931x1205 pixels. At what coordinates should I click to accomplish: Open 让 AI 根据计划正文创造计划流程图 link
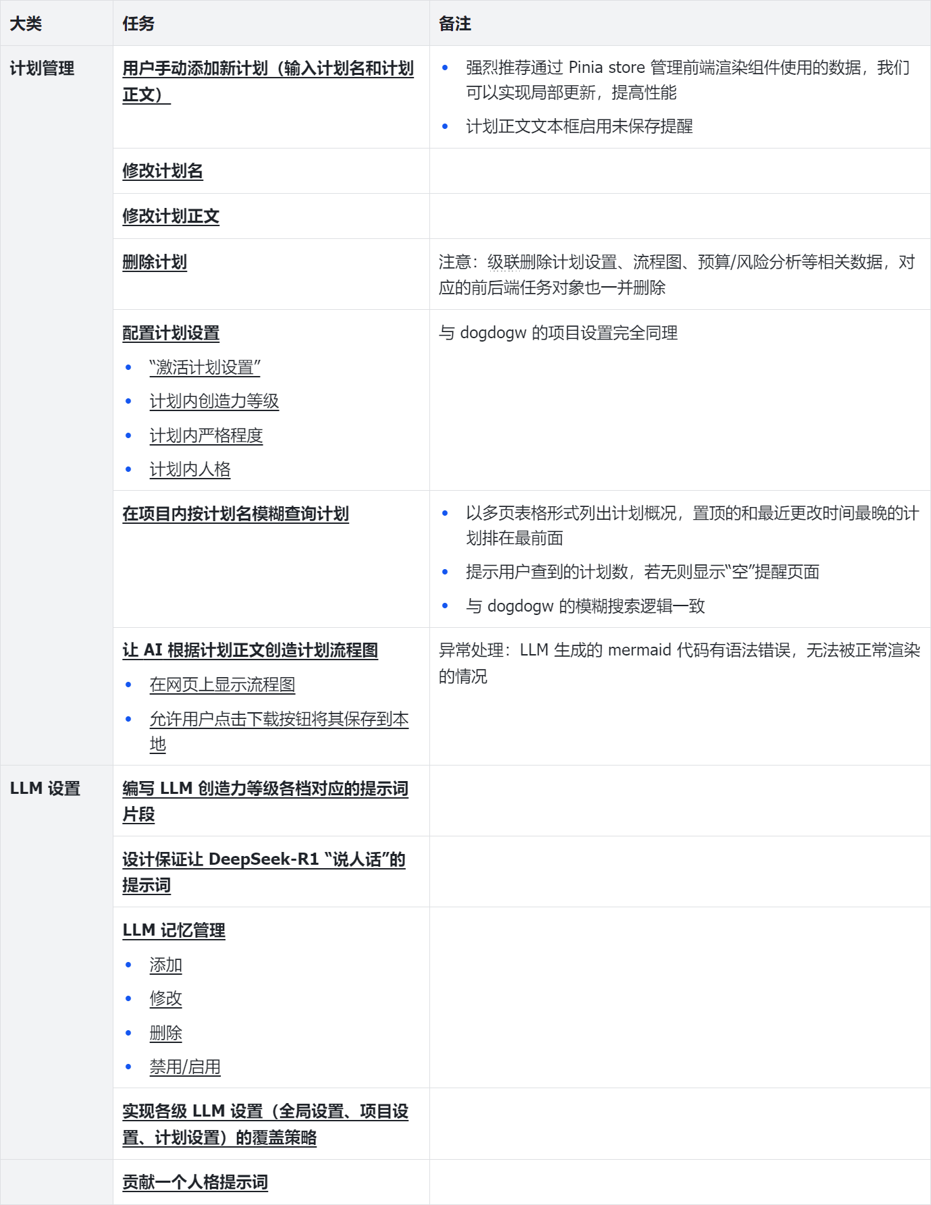tap(250, 651)
